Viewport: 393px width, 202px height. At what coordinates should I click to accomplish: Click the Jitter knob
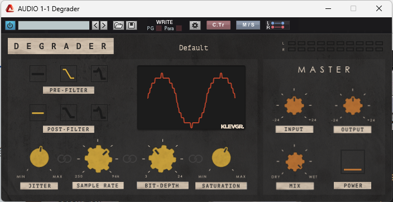(x=39, y=158)
